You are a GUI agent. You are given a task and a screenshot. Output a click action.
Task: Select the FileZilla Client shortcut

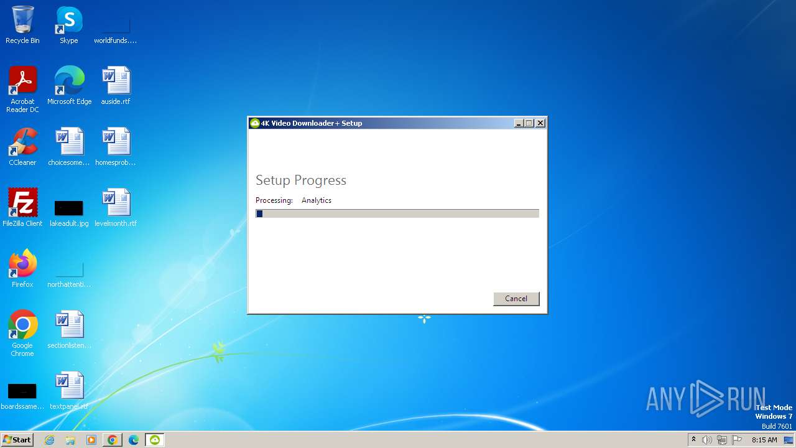pos(22,208)
